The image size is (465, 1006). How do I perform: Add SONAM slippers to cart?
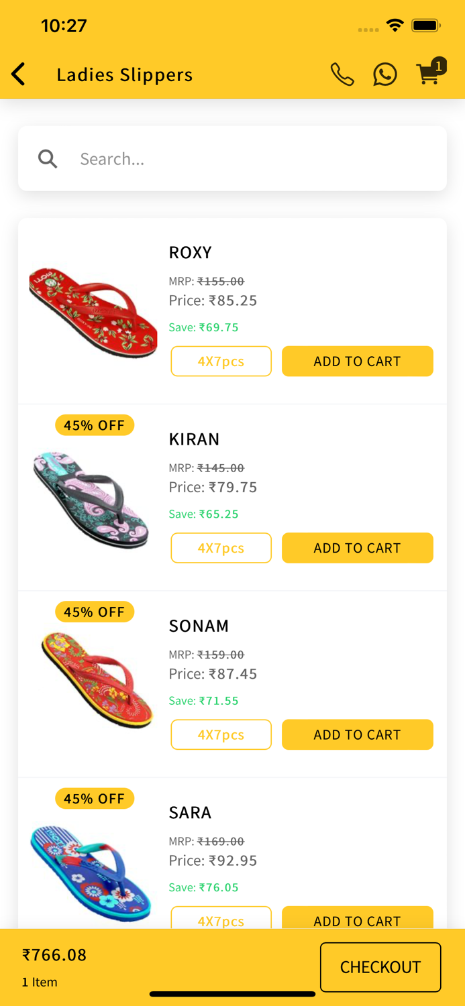point(357,734)
